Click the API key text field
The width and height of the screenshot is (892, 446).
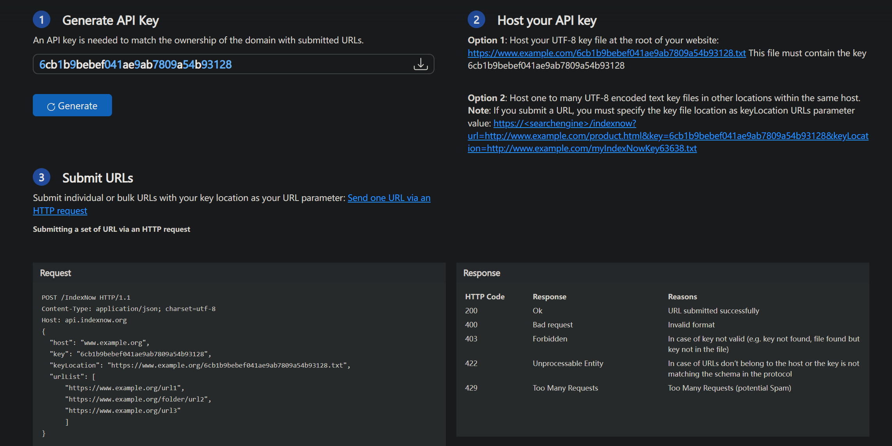(x=233, y=64)
